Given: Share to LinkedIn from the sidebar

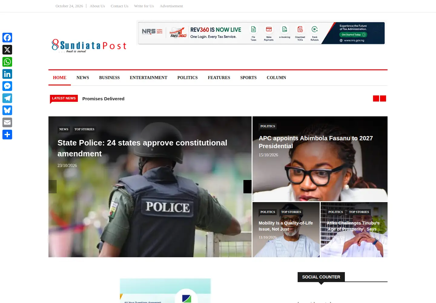Looking at the screenshot, I should [x=7, y=74].
